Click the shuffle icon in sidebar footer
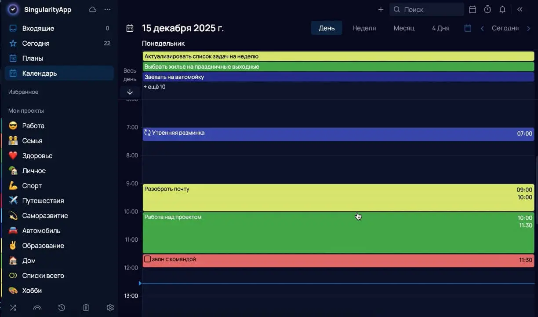 [13, 307]
